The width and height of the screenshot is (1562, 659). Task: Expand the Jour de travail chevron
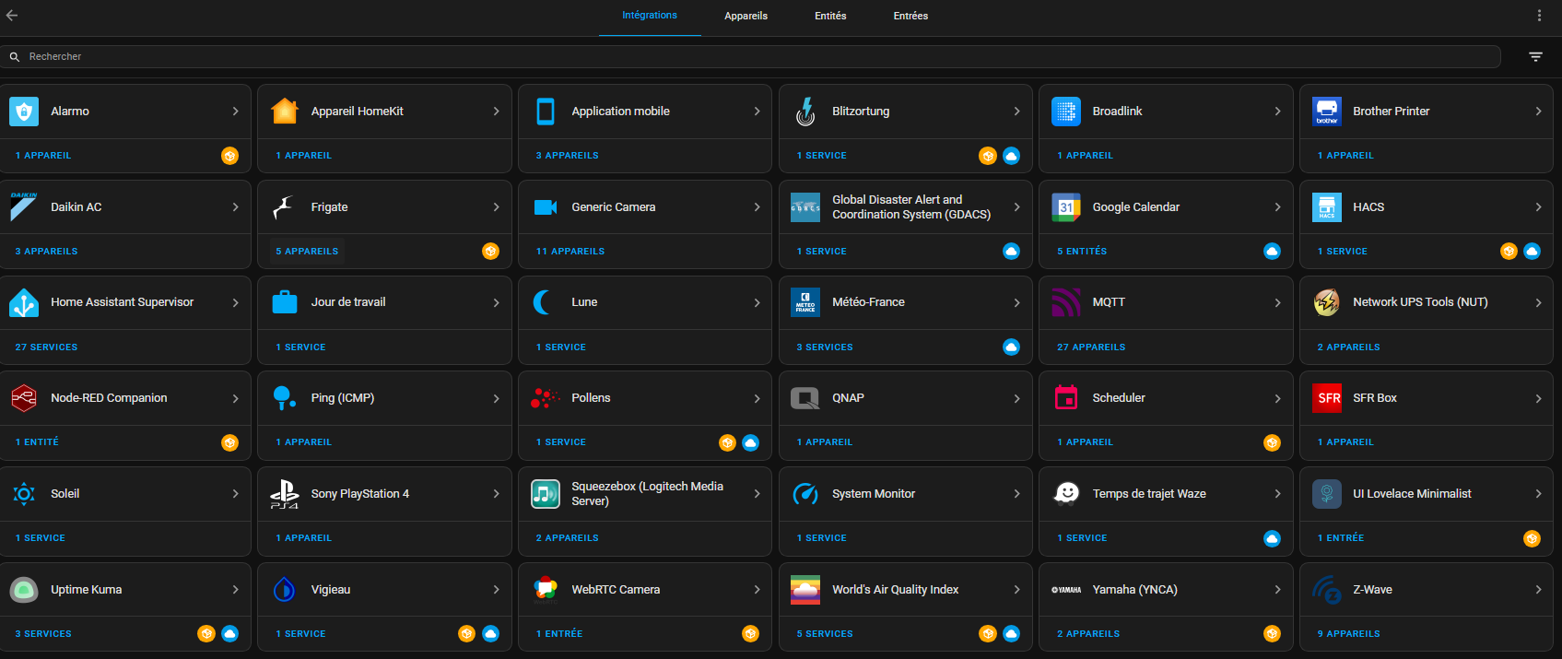point(496,302)
